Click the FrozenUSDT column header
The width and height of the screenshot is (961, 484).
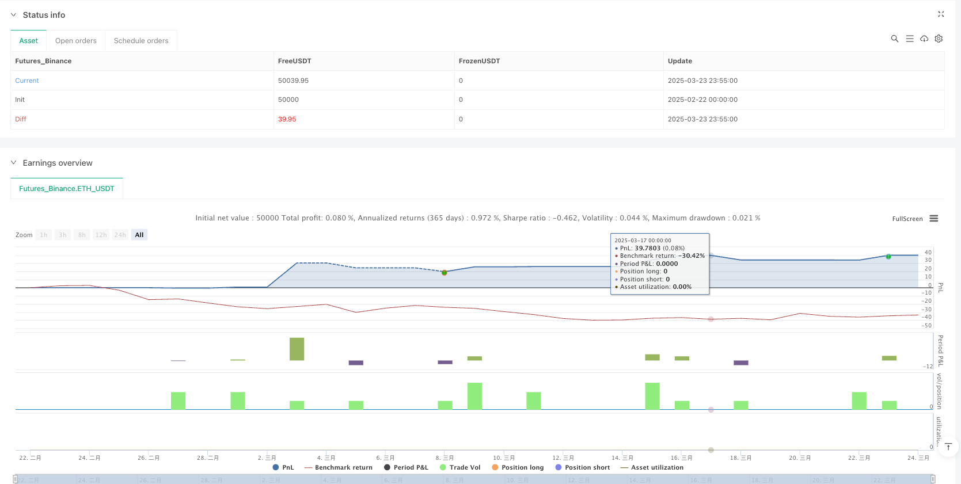479,61
